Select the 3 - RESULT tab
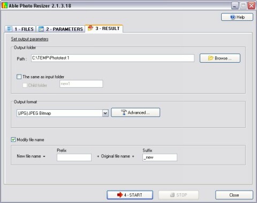The image size is (257, 203). pos(104,28)
